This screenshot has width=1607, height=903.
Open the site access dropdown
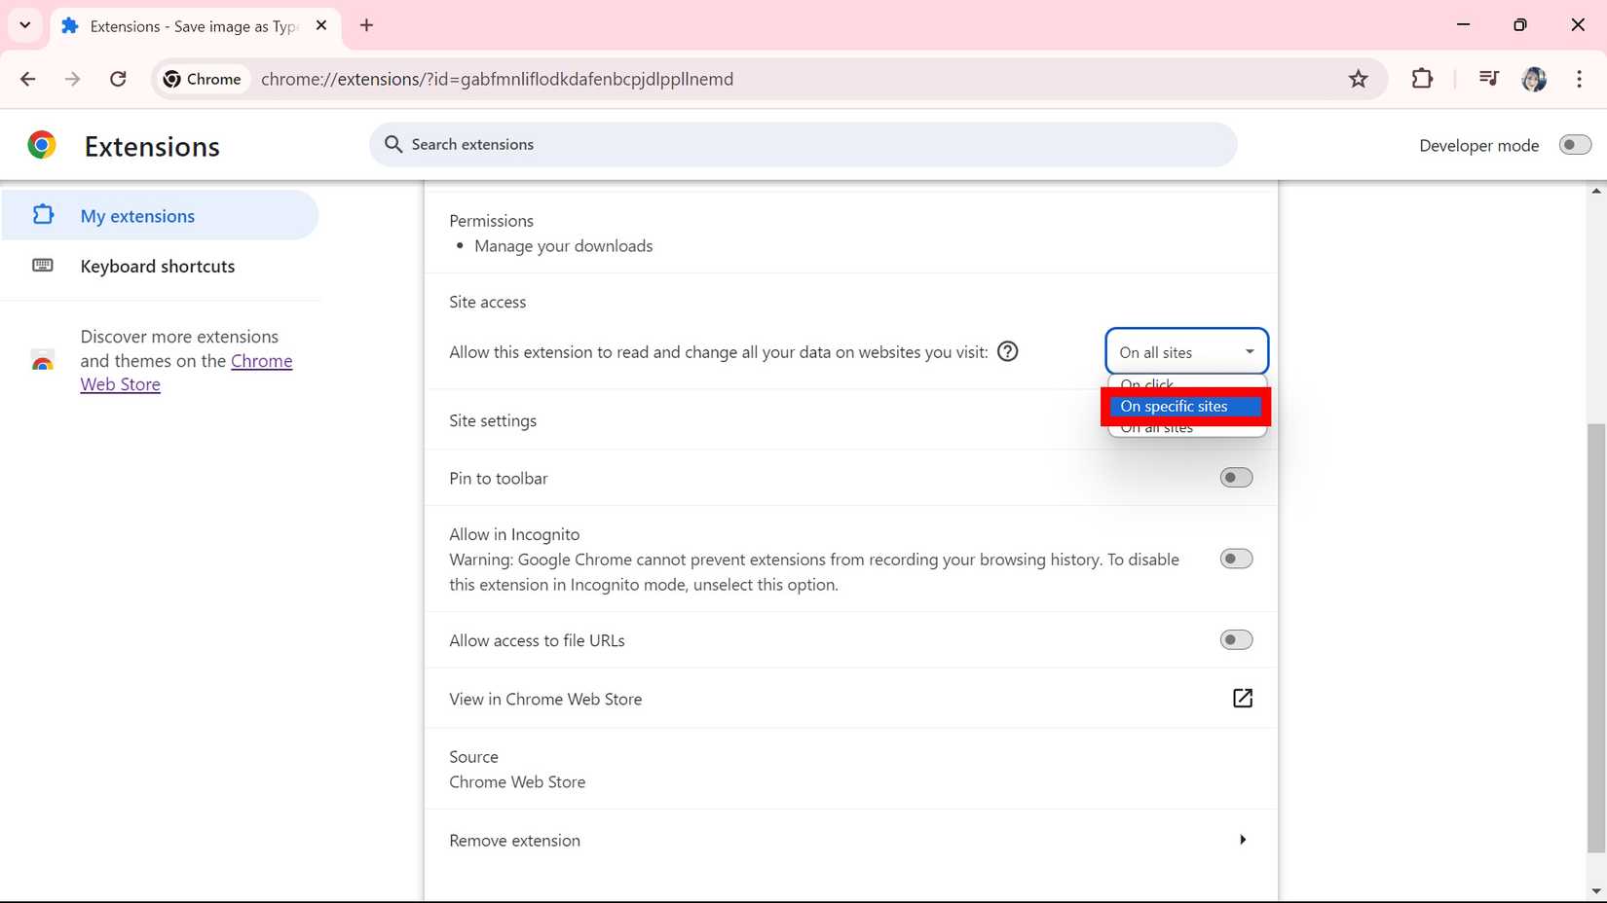coord(1185,351)
